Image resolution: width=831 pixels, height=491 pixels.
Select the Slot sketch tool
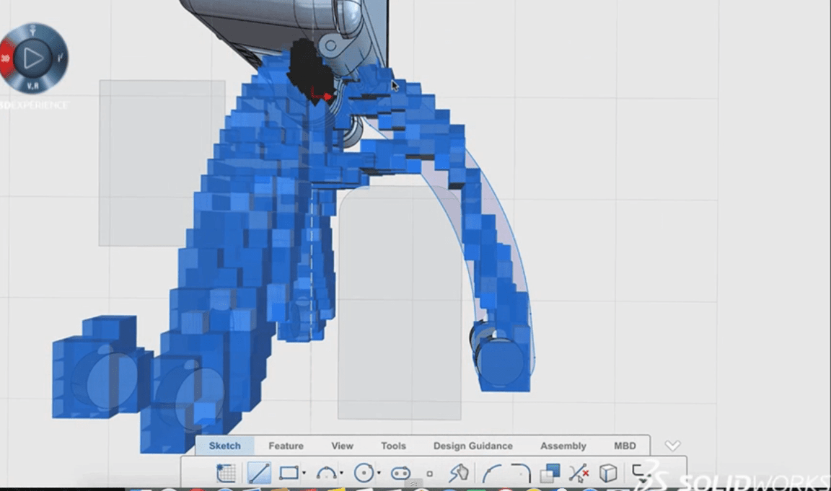tap(400, 474)
